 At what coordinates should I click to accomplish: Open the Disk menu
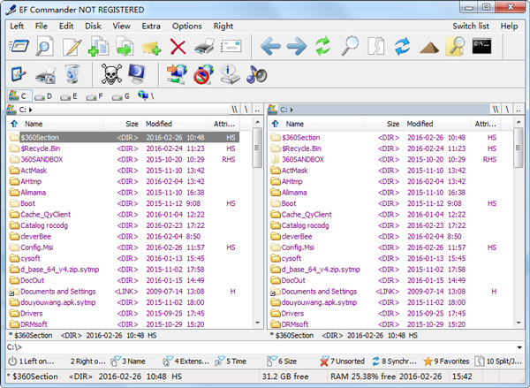[93, 27]
